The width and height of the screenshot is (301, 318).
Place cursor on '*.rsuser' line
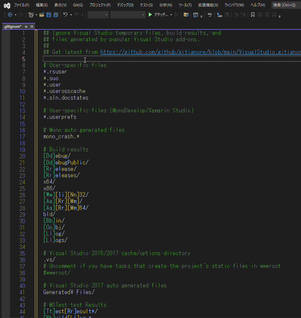55,72
